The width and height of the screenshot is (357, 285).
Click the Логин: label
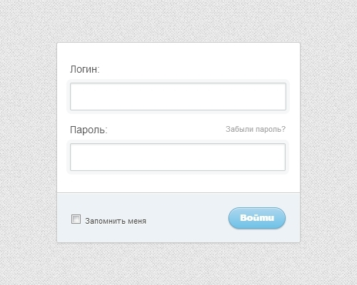[x=85, y=69]
